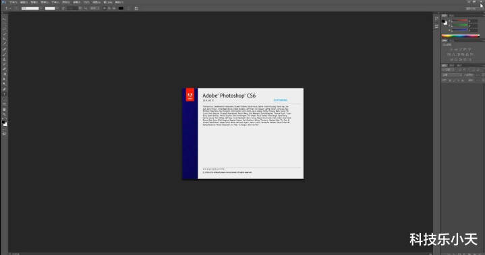This screenshot has width=485, height=255.
Task: Add an Invert adjustment
Action: (x=451, y=59)
